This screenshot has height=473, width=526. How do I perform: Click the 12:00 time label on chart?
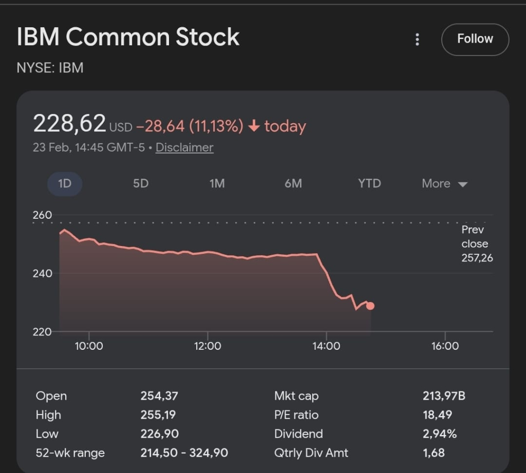point(208,346)
